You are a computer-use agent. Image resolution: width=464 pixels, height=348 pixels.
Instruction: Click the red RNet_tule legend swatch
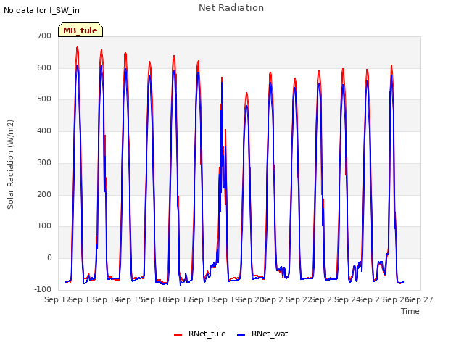click(178, 335)
